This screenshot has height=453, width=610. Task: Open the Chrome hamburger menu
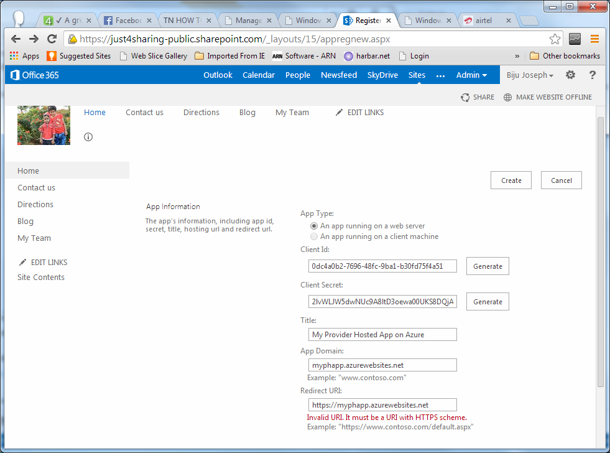[594, 39]
